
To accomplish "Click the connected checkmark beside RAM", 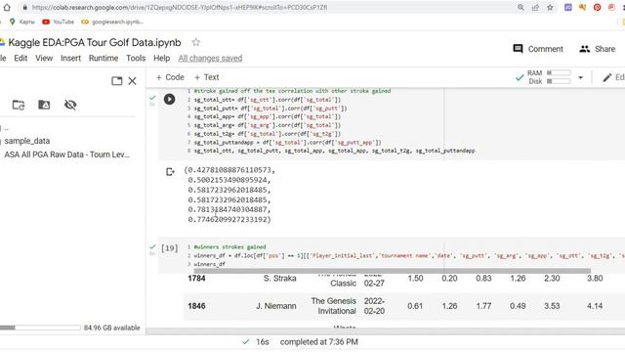I will 520,77.
